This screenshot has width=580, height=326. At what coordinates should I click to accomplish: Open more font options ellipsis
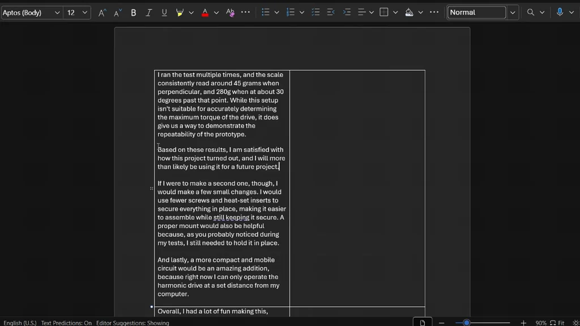(245, 12)
